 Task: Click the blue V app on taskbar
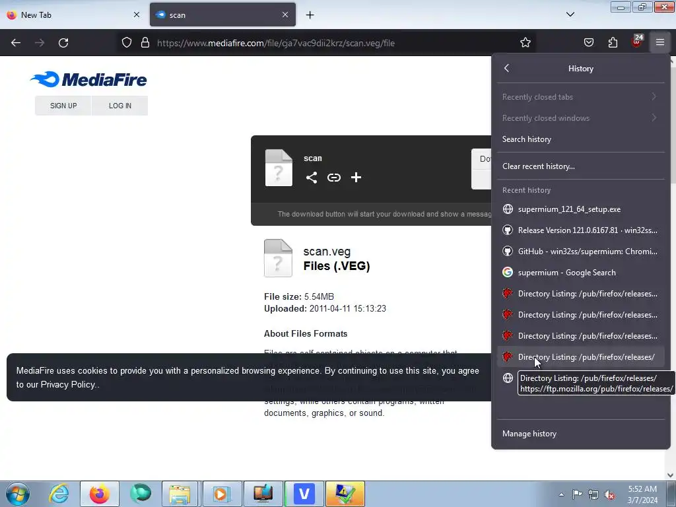tap(304, 494)
